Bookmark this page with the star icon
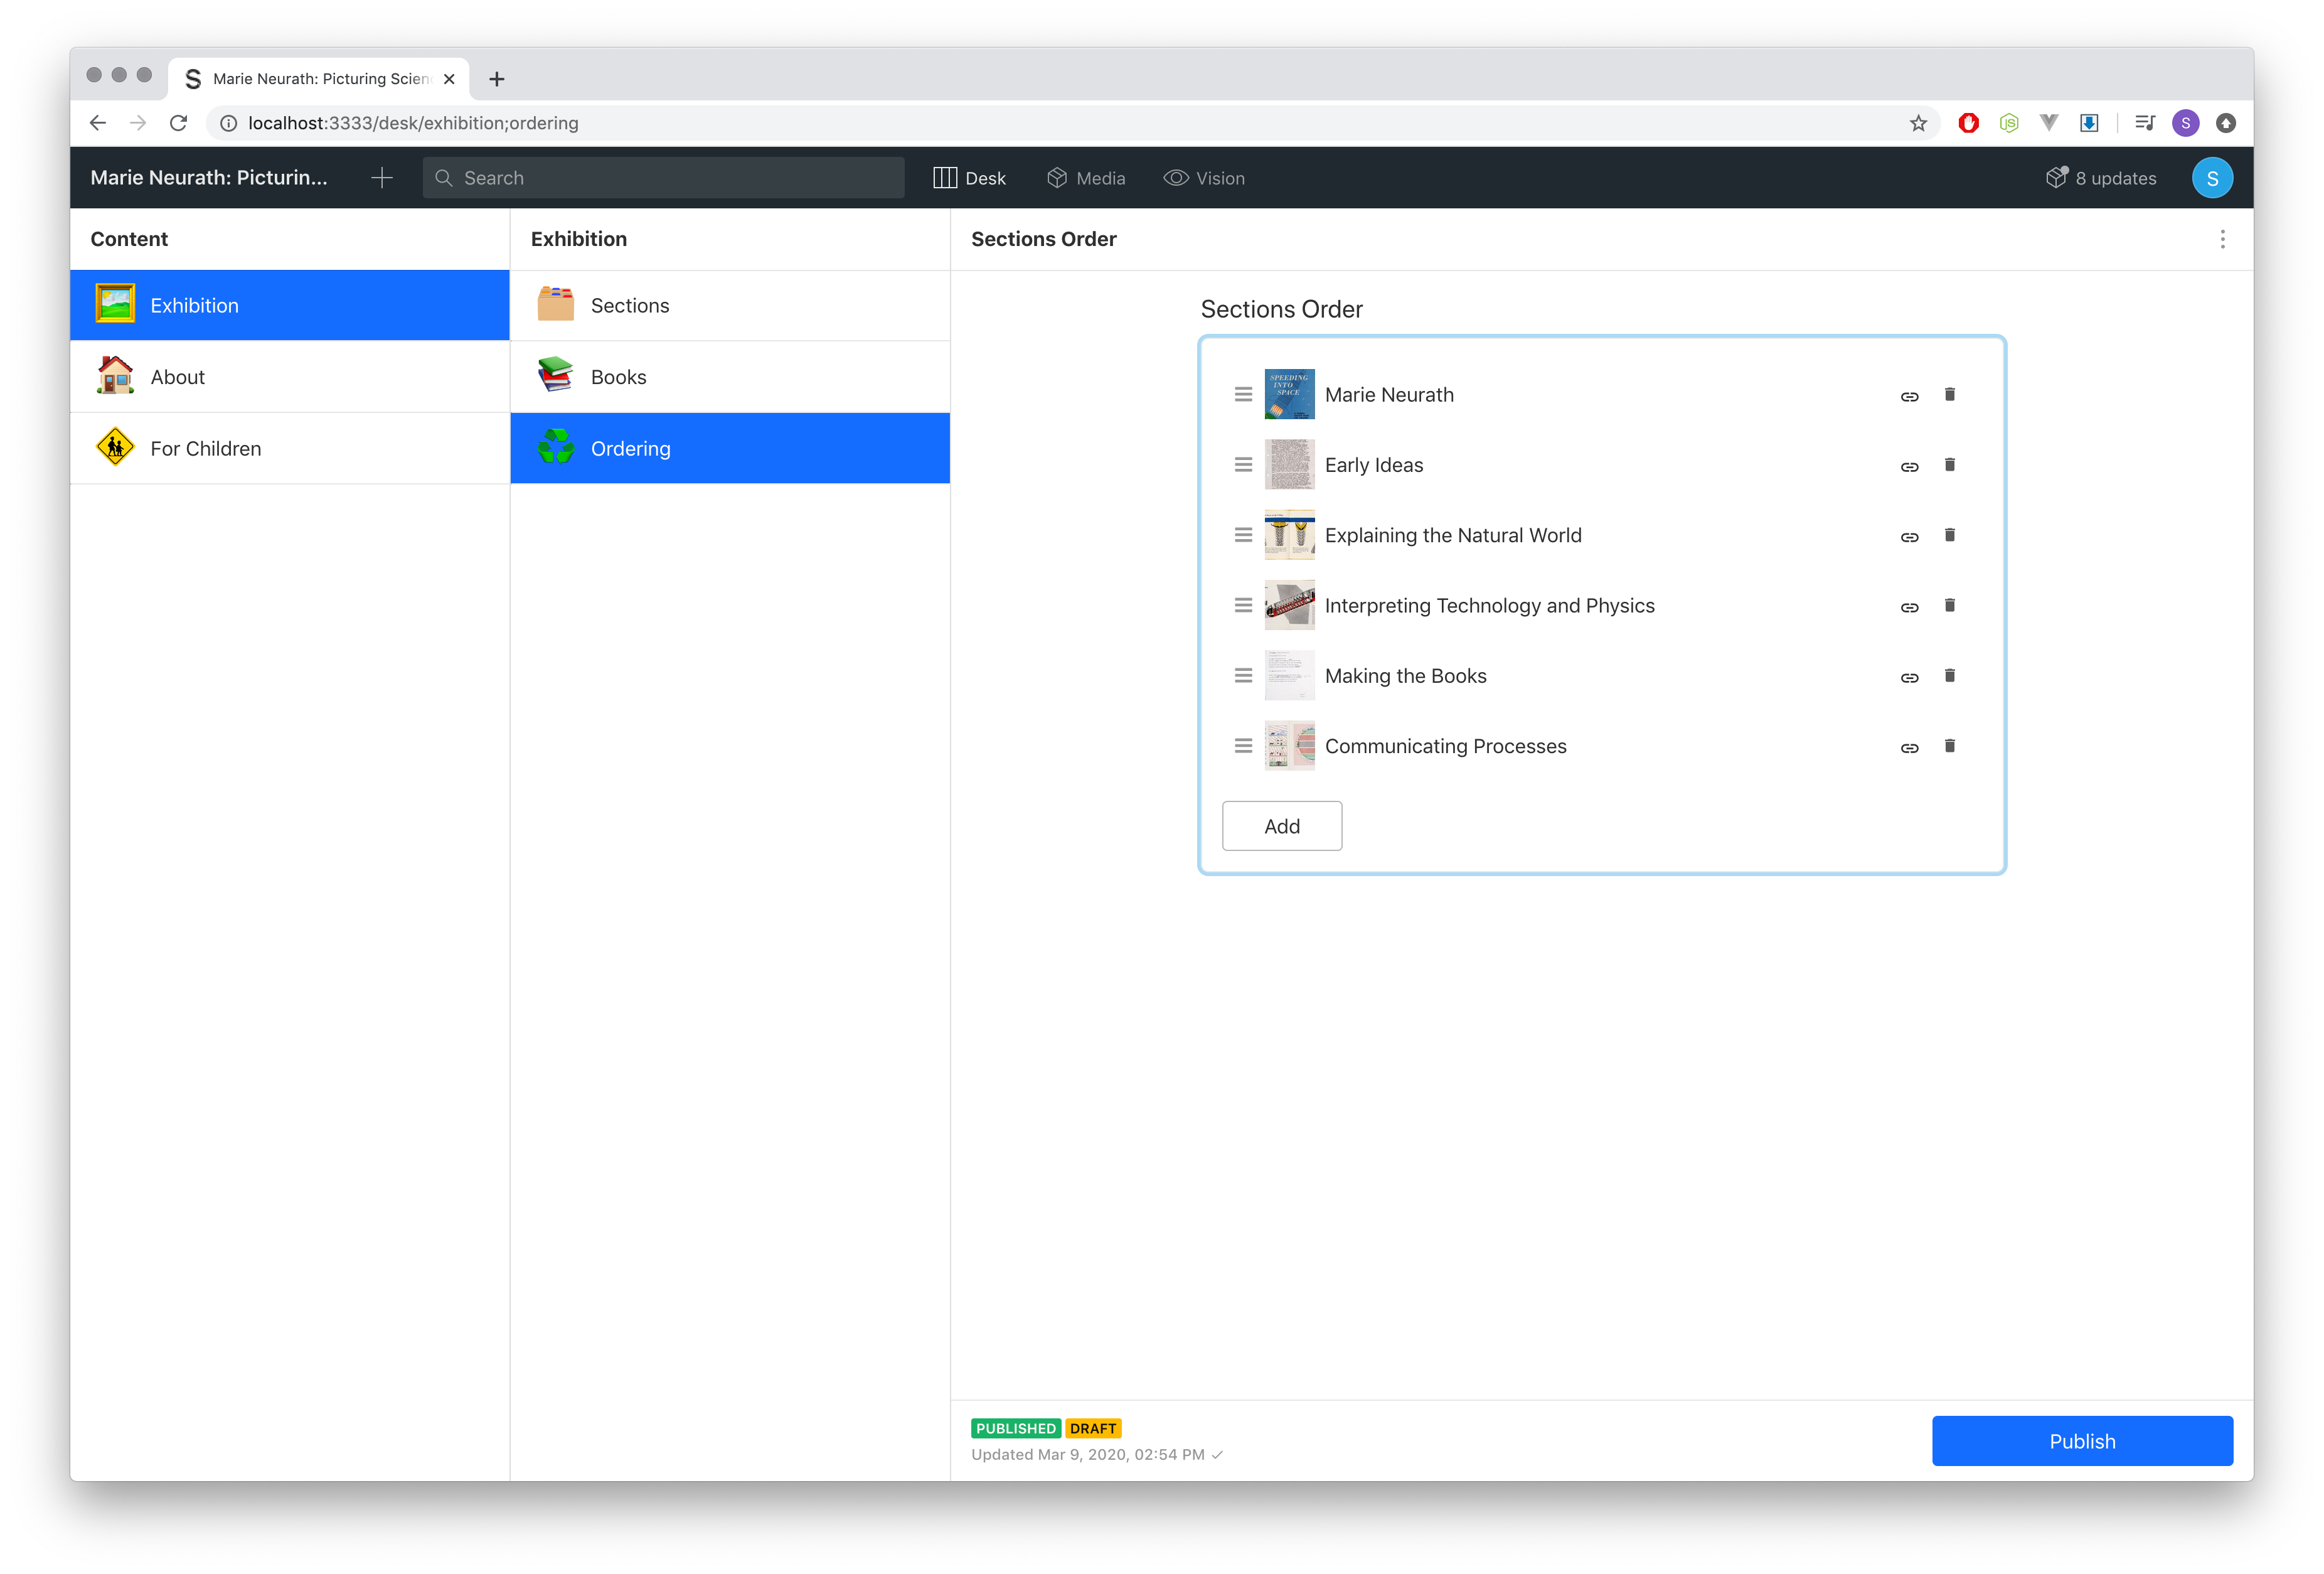 (1918, 123)
